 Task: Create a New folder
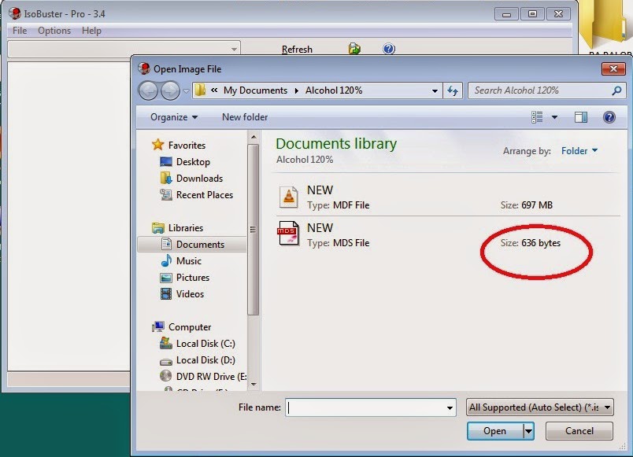click(x=245, y=117)
